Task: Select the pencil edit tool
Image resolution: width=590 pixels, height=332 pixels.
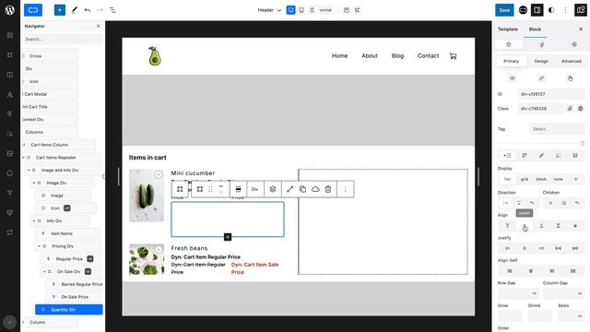Action: pos(74,10)
